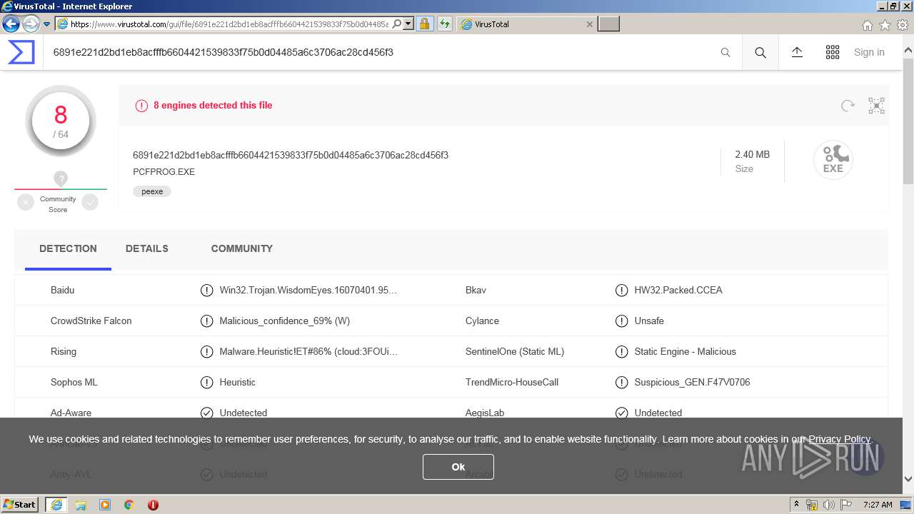The width and height of the screenshot is (914, 514).
Task: Click the browser refresh button
Action: (445, 24)
